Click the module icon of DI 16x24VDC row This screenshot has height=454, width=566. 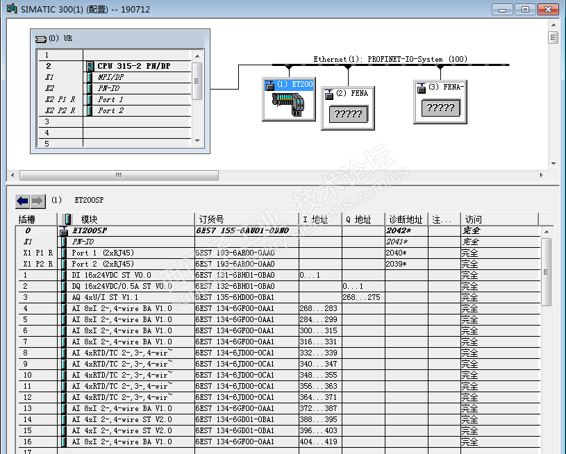point(64,275)
